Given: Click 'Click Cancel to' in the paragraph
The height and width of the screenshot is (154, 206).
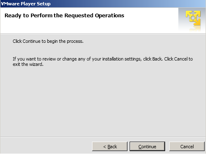Looking at the screenshot, I should pos(178,59).
